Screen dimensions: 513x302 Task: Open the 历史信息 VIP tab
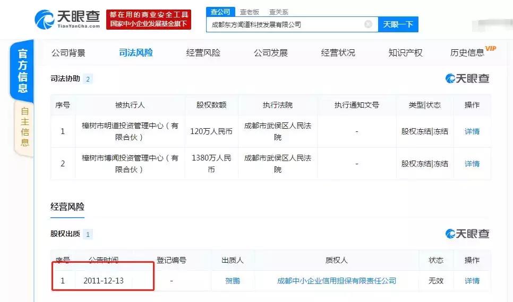coord(473,52)
